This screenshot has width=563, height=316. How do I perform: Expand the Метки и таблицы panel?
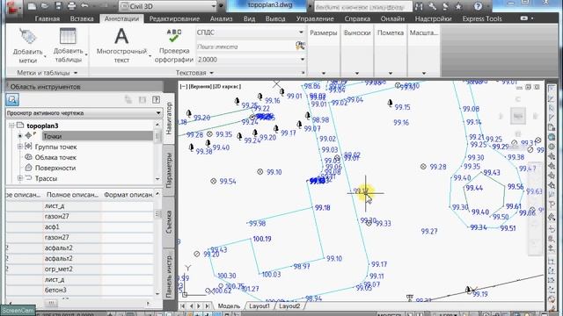47,73
